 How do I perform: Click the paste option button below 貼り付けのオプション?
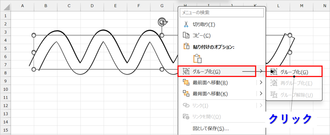click(197, 58)
